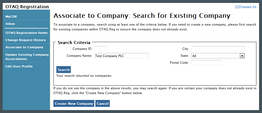Open Update Existing Company Associations
Screen dimensions: 262x113
[x=27, y=57]
